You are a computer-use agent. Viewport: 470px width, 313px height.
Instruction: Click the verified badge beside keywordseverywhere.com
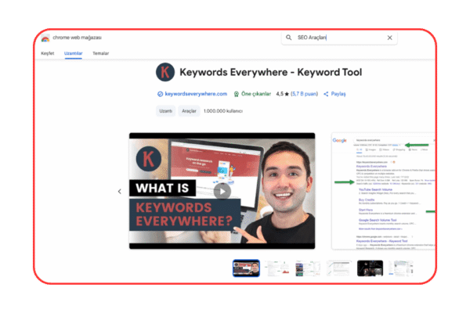coord(160,94)
